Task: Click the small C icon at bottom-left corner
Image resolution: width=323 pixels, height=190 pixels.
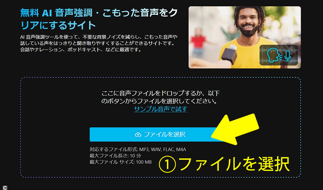Action: point(5,187)
